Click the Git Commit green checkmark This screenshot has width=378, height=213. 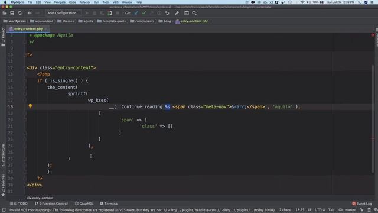[144, 13]
